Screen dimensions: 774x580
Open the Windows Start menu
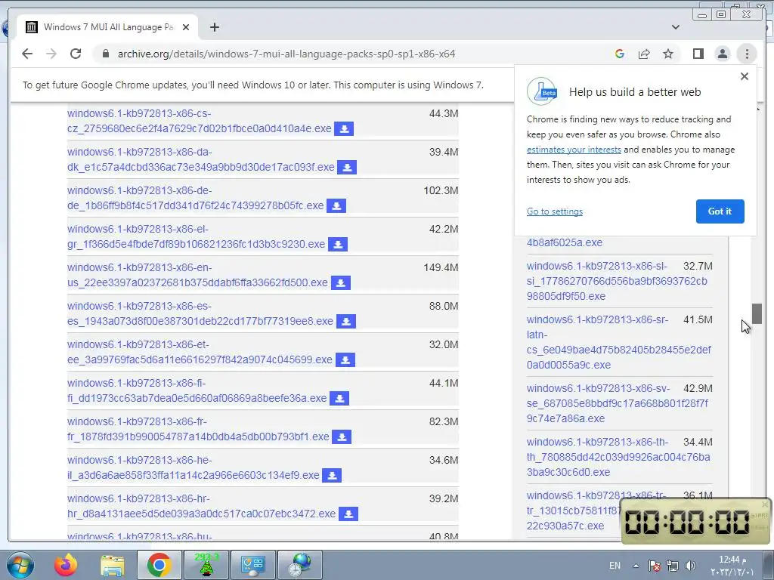point(20,565)
